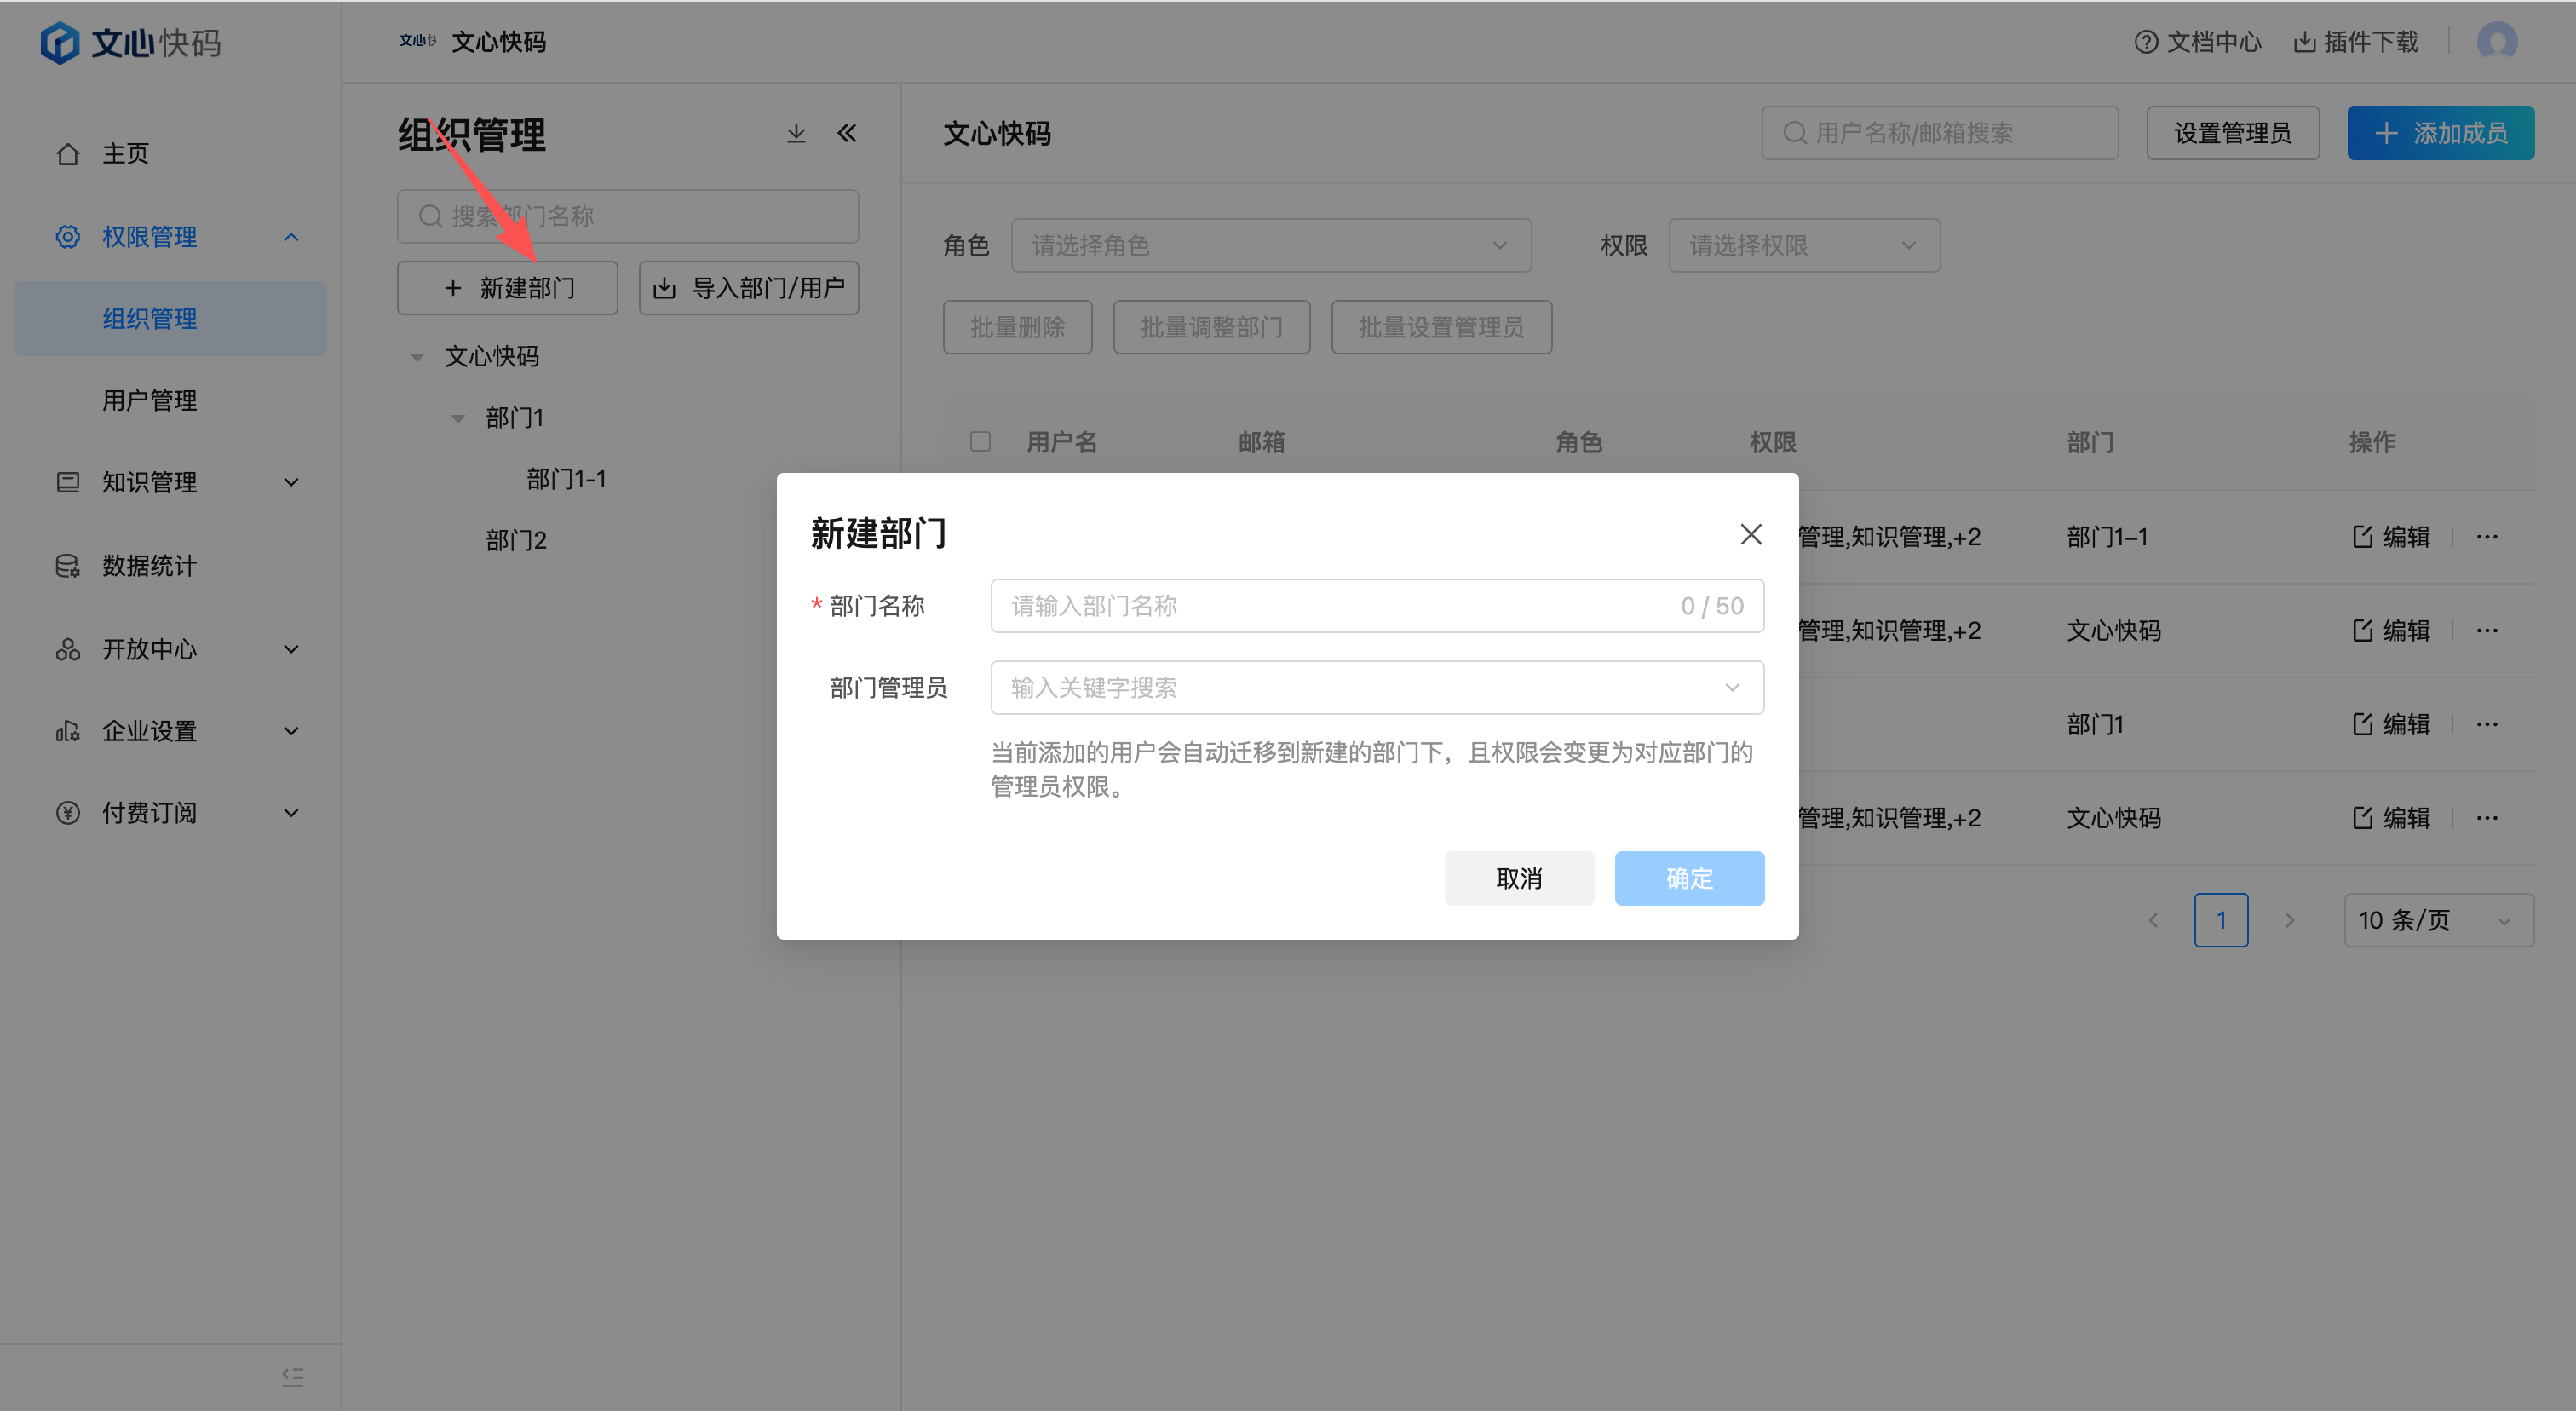Open 用户管理 in the sidebar menu

150,400
